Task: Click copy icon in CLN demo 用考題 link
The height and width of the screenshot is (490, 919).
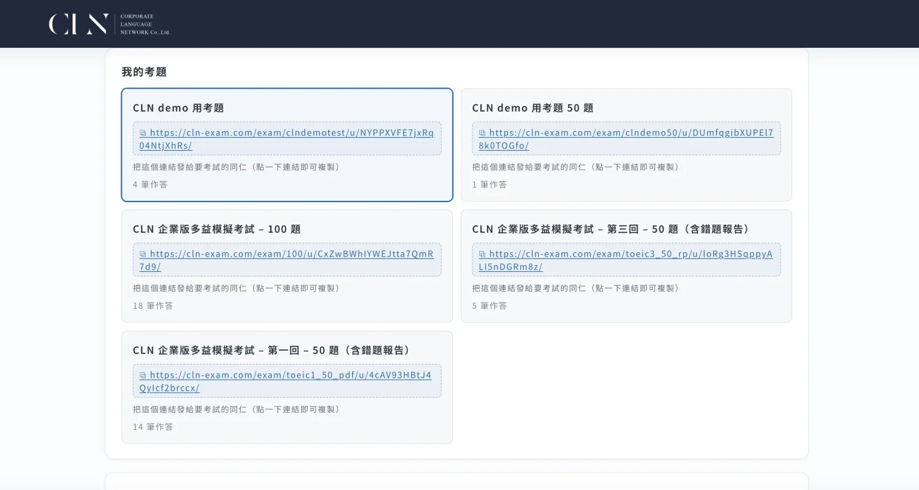Action: [143, 133]
